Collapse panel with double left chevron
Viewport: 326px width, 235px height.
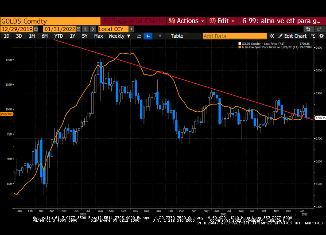[272, 36]
